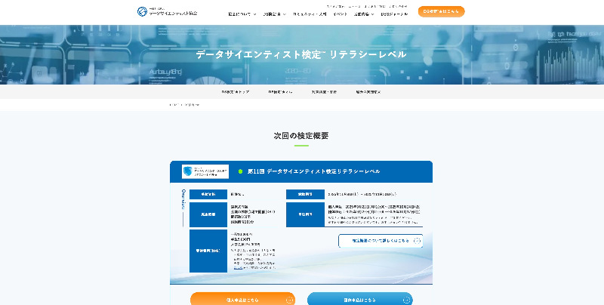Viewport: 604px width, 305px height.
Task: Click the arrow icon on exam details button
Action: click(418, 241)
